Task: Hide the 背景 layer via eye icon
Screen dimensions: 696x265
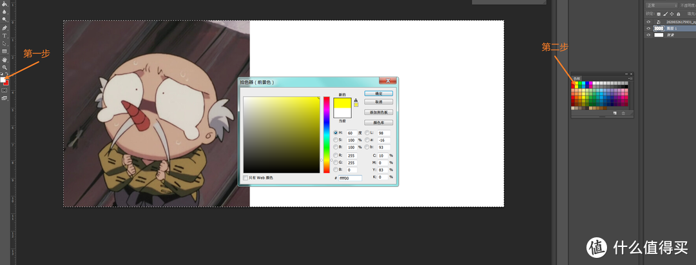Action: [x=648, y=35]
